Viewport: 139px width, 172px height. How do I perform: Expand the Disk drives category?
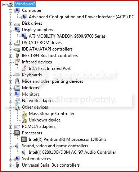10,24
